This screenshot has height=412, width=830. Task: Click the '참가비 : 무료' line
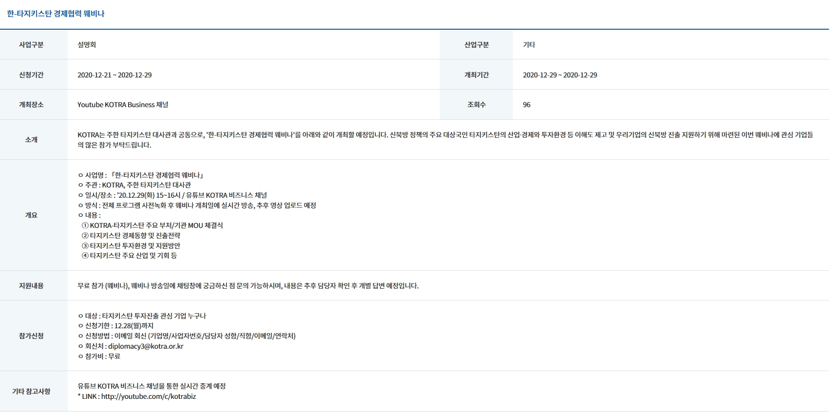click(99, 356)
